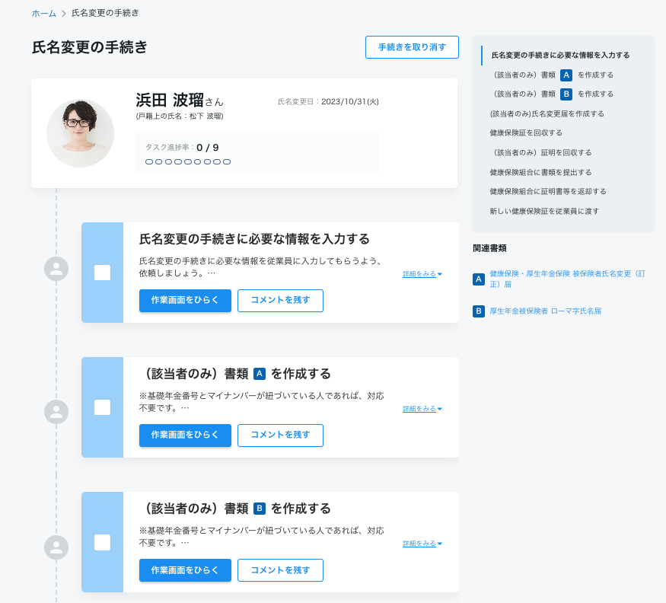
Task: Click the ホーム breadcrumb link
Action: (43, 13)
